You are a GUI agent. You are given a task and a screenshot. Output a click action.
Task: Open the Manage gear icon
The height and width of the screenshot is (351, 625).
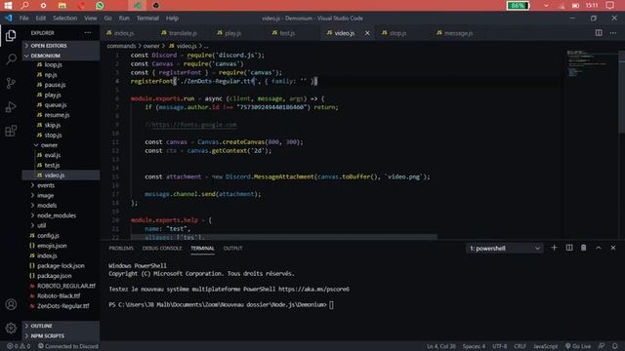point(11,328)
